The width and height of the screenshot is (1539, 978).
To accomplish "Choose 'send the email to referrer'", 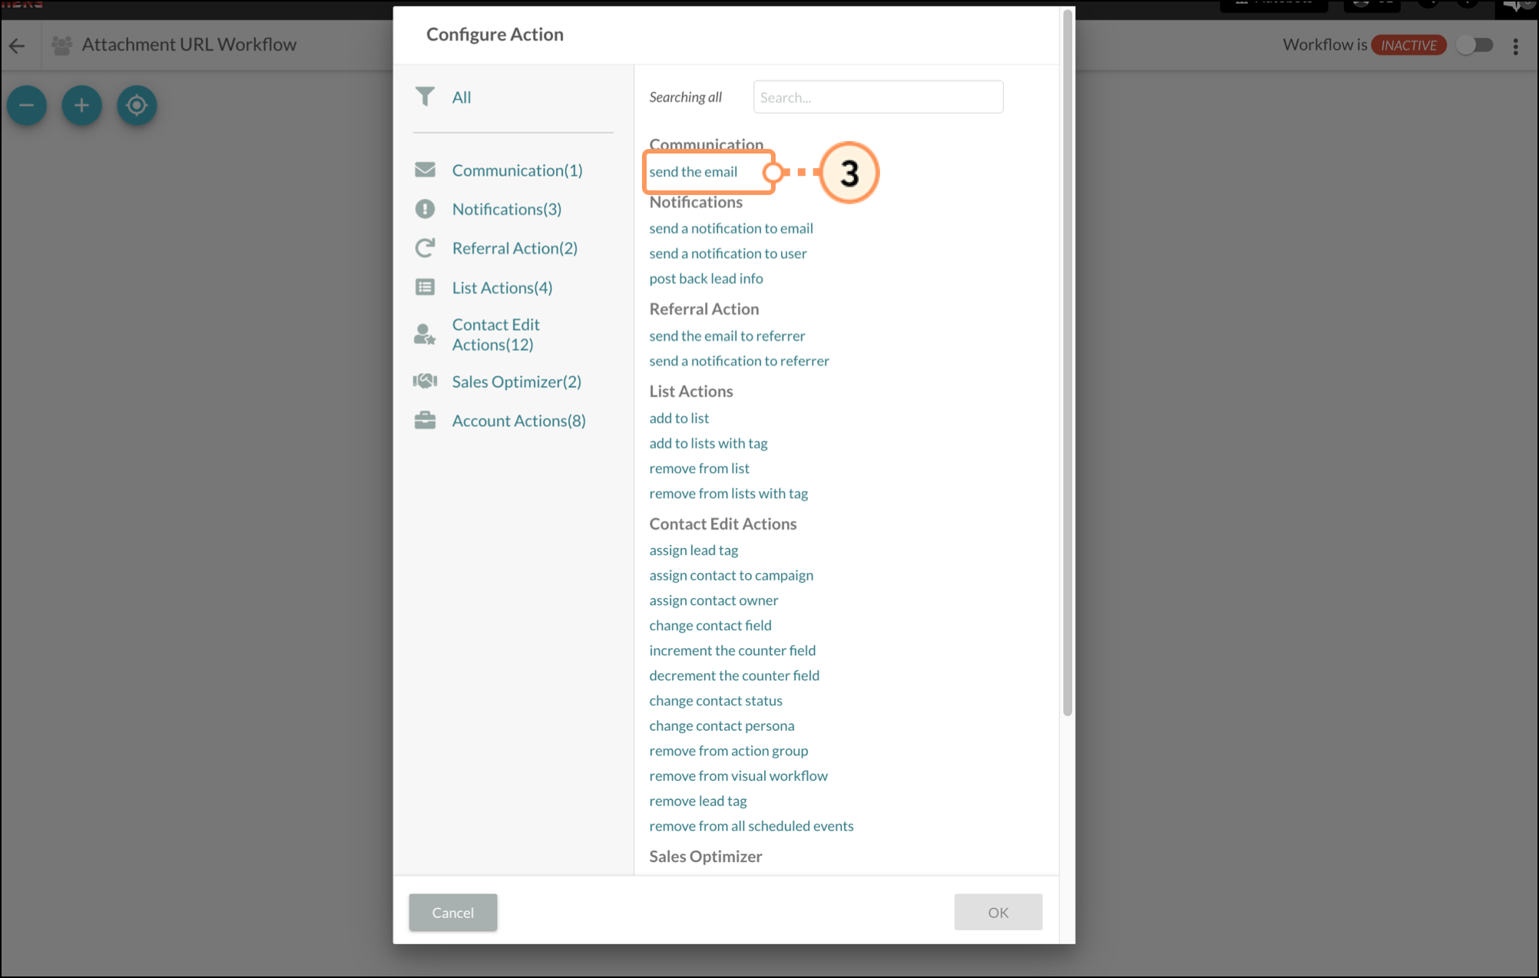I will [x=727, y=335].
